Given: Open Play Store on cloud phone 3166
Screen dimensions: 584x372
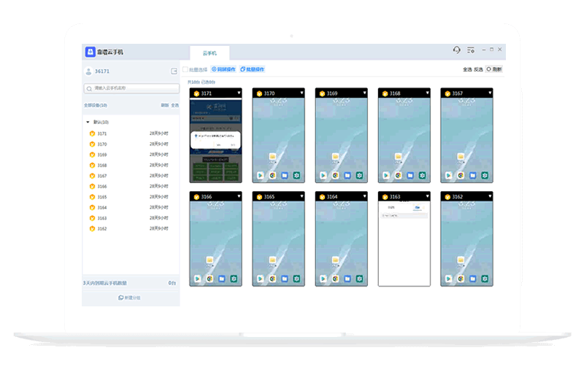Looking at the screenshot, I should pos(197,279).
